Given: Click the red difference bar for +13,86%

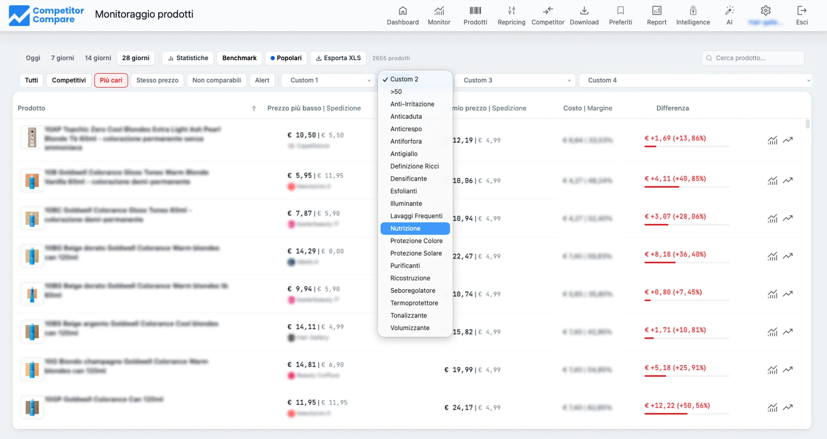Looking at the screenshot, I should (x=650, y=147).
